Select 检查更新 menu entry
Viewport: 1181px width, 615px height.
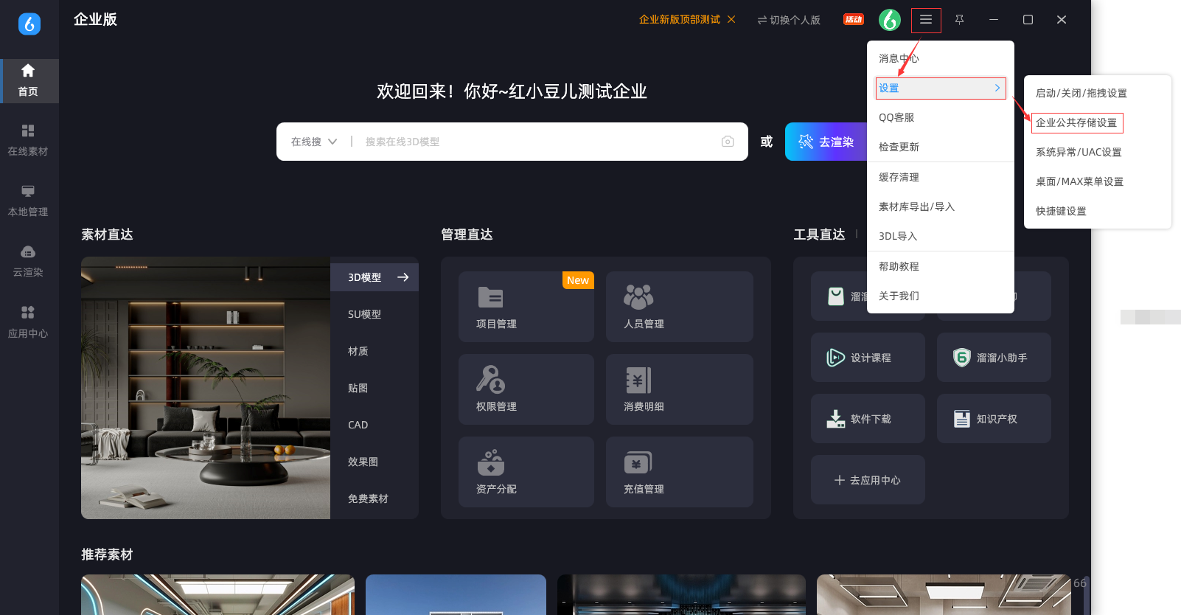point(941,147)
